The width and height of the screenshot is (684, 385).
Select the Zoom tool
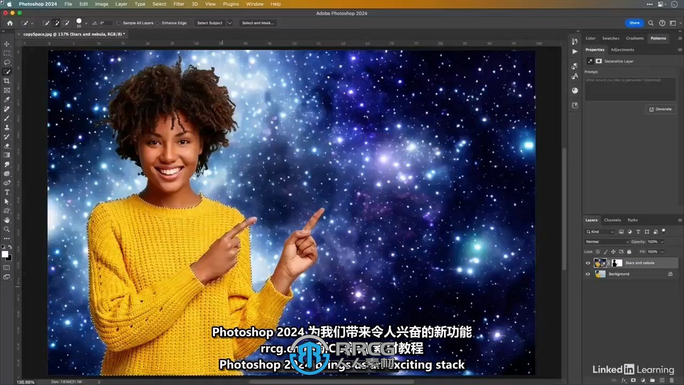point(7,229)
